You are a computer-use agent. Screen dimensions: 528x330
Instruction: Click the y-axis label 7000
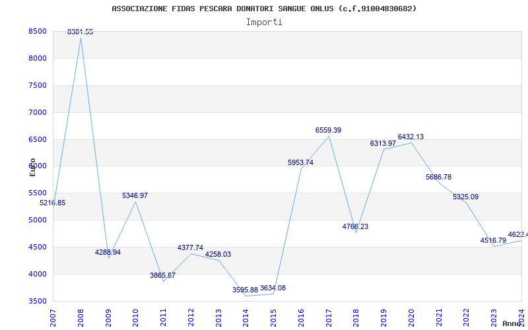(38, 112)
